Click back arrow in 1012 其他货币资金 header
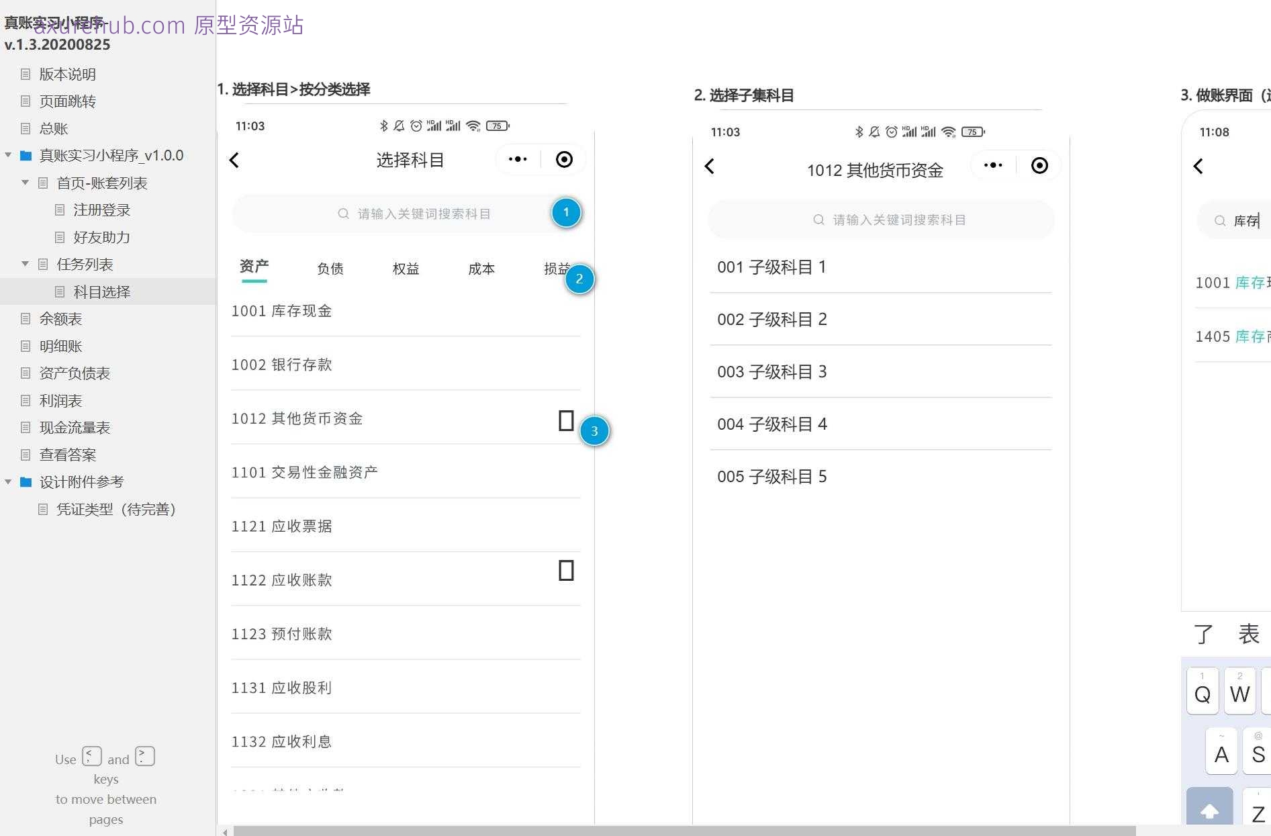 pyautogui.click(x=710, y=167)
